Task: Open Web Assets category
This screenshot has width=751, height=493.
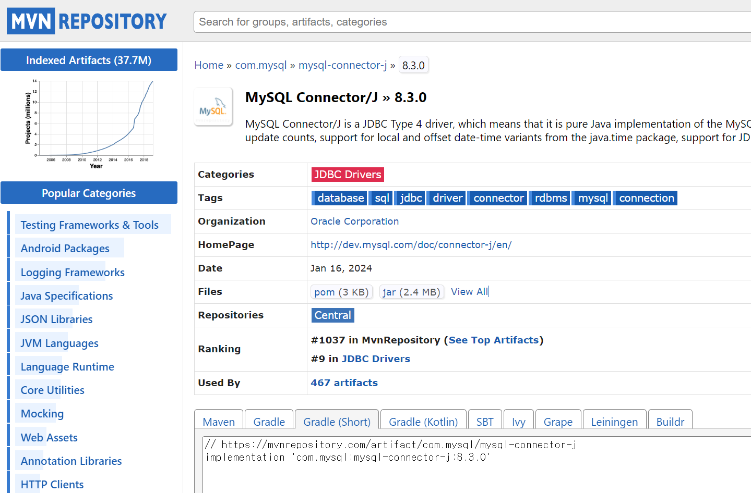Action: [49, 438]
